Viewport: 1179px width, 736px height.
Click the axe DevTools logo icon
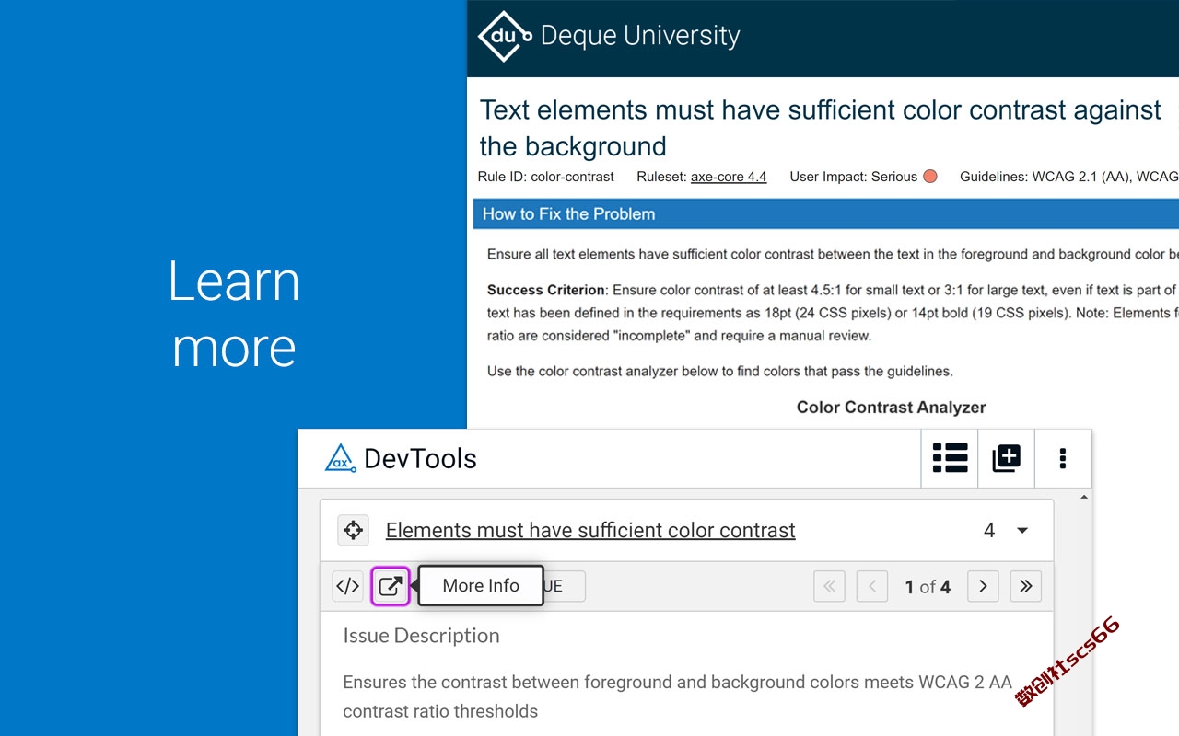[x=340, y=457]
